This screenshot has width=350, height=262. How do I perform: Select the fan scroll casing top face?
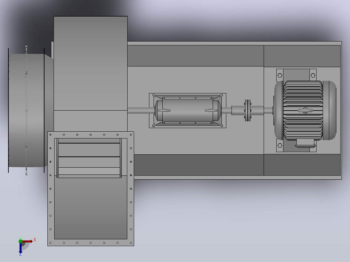tap(90, 63)
